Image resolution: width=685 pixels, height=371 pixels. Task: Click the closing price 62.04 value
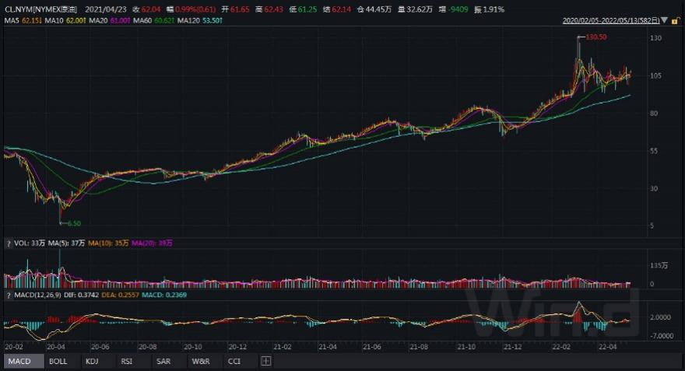(x=151, y=9)
